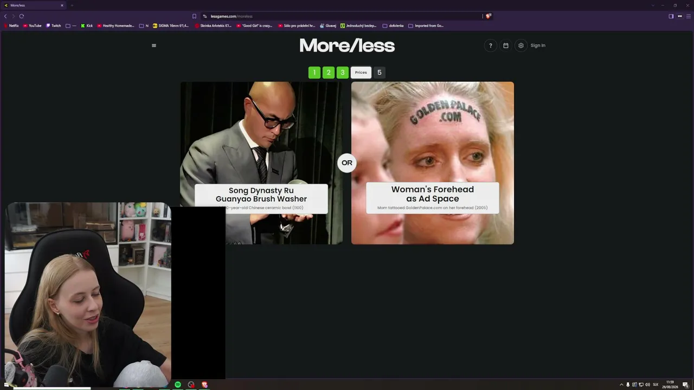Open the Kick bookmark
Screen dimensions: 694x390
point(87,25)
